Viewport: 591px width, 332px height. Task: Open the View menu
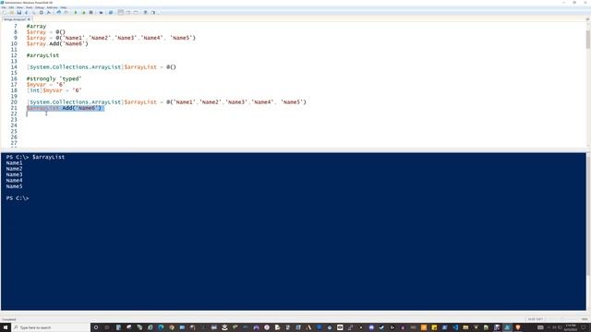coord(19,7)
